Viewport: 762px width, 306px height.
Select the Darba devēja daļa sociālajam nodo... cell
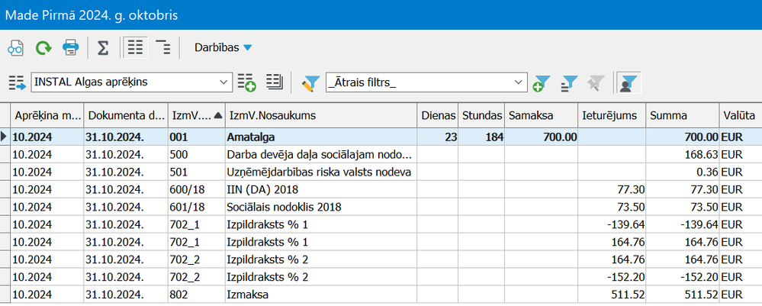pyautogui.click(x=320, y=155)
